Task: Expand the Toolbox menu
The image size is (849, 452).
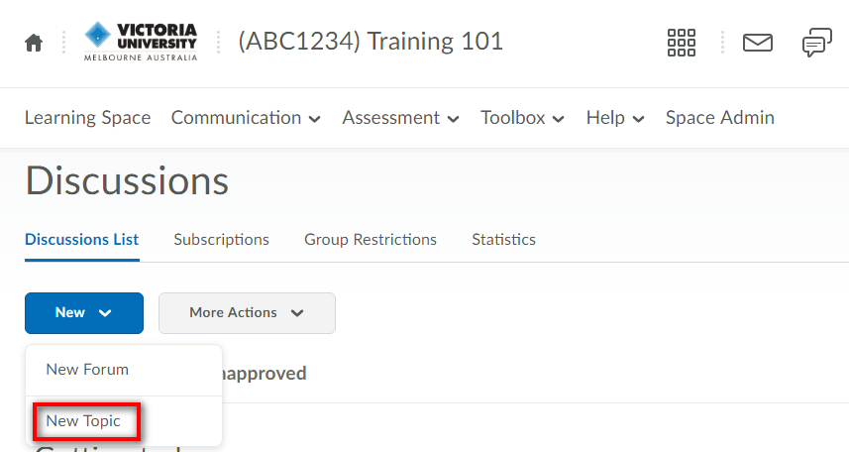Action: 522,118
